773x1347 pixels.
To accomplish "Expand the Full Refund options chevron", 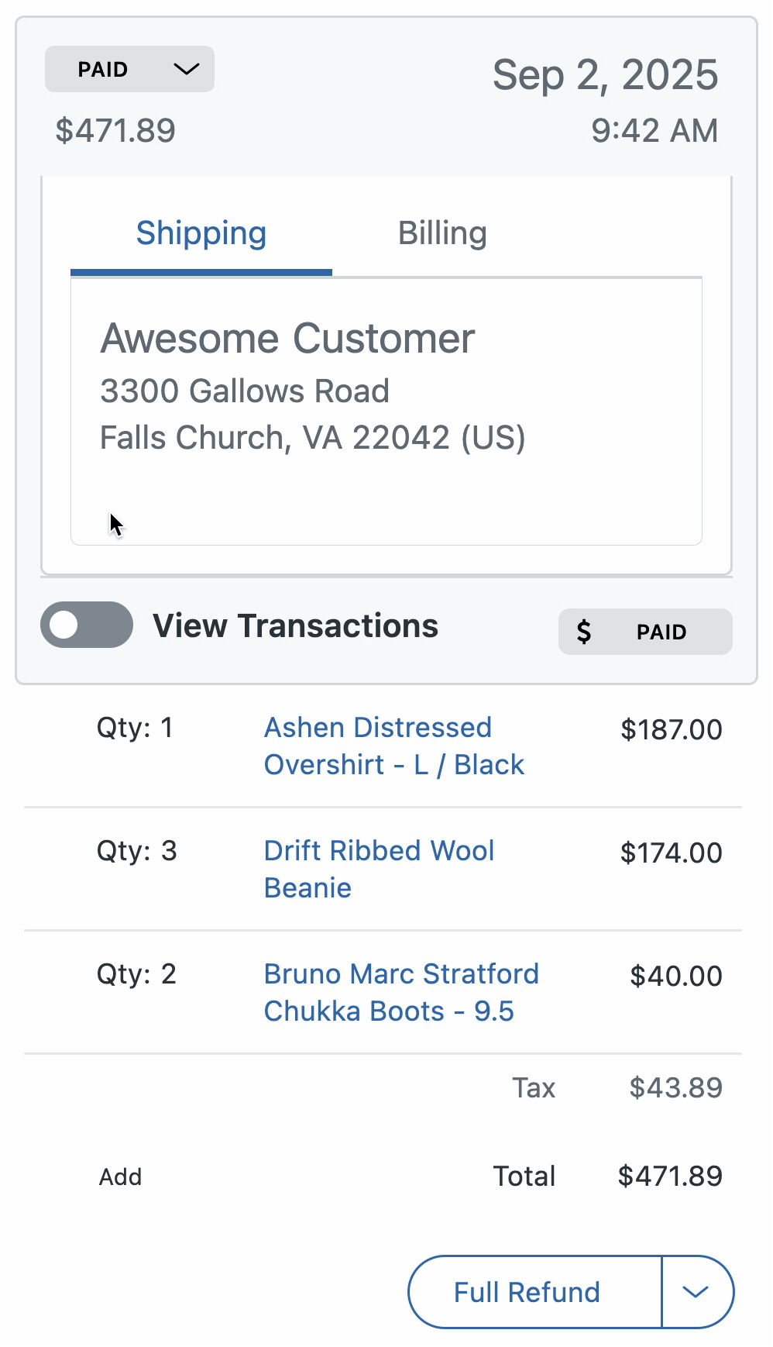I will click(696, 1292).
